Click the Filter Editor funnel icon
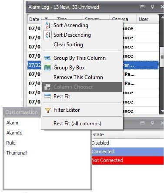The width and height of the screenshot is (164, 193). (x=47, y=110)
